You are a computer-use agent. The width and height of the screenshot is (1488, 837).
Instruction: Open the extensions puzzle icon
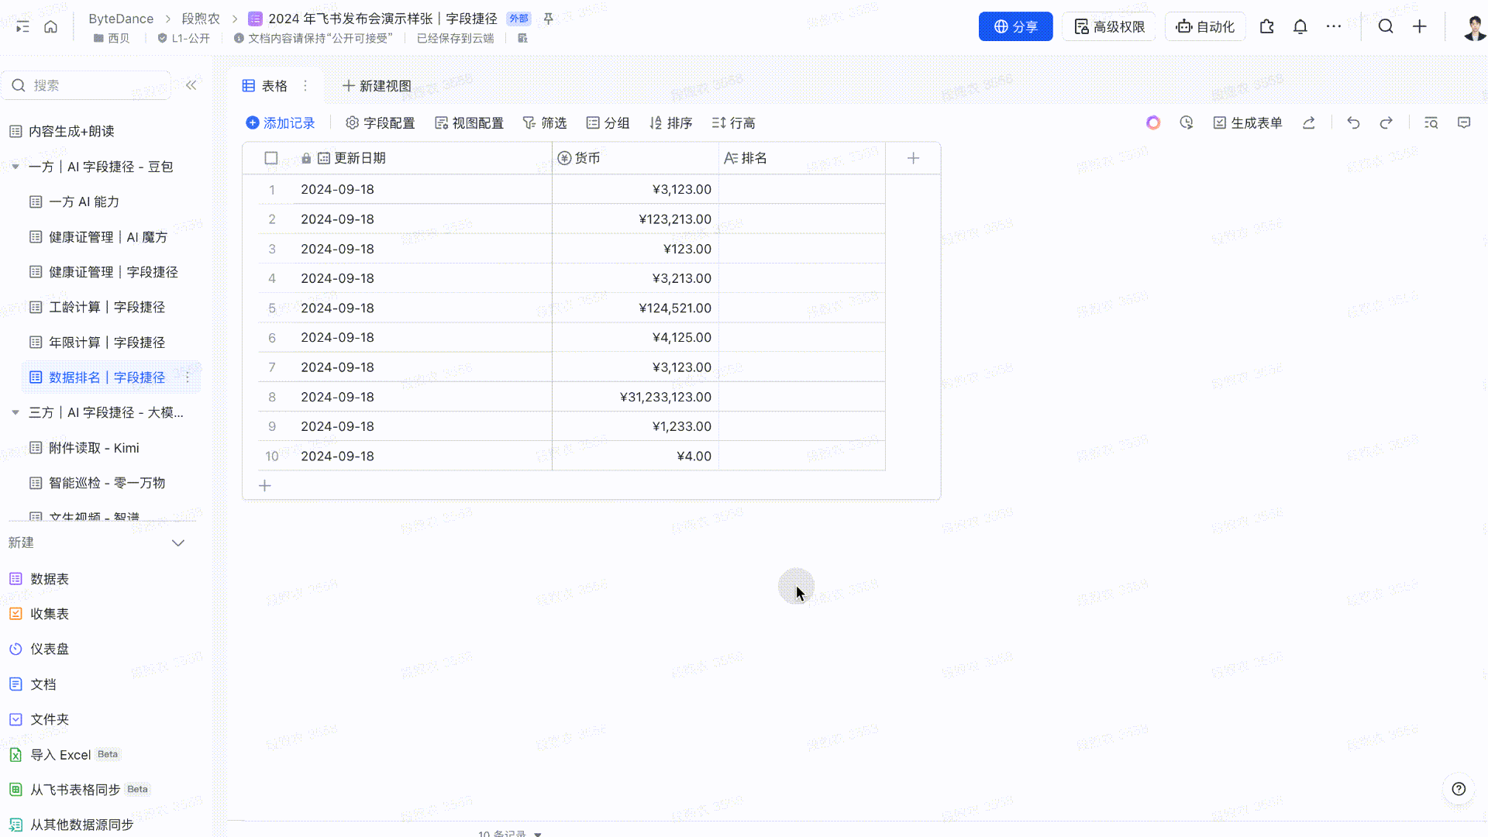(x=1266, y=26)
